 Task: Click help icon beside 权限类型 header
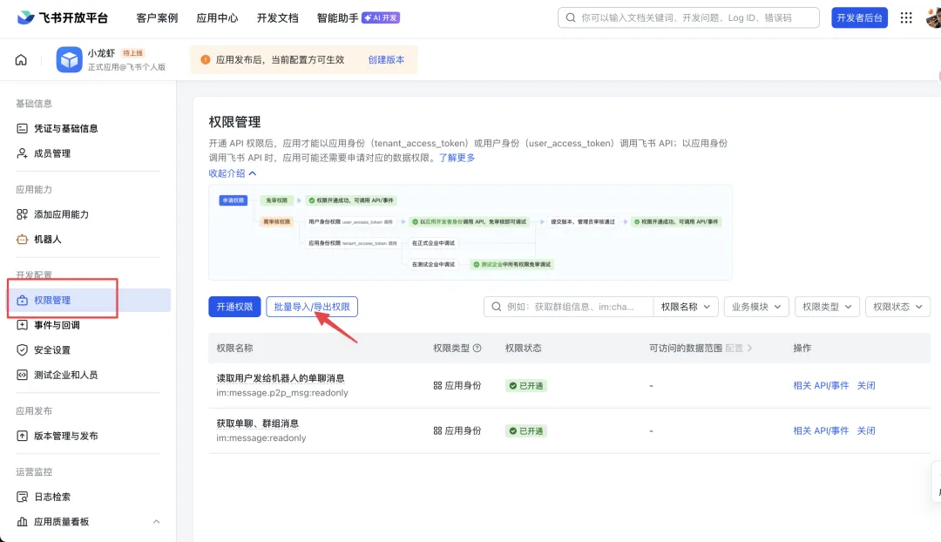click(477, 349)
